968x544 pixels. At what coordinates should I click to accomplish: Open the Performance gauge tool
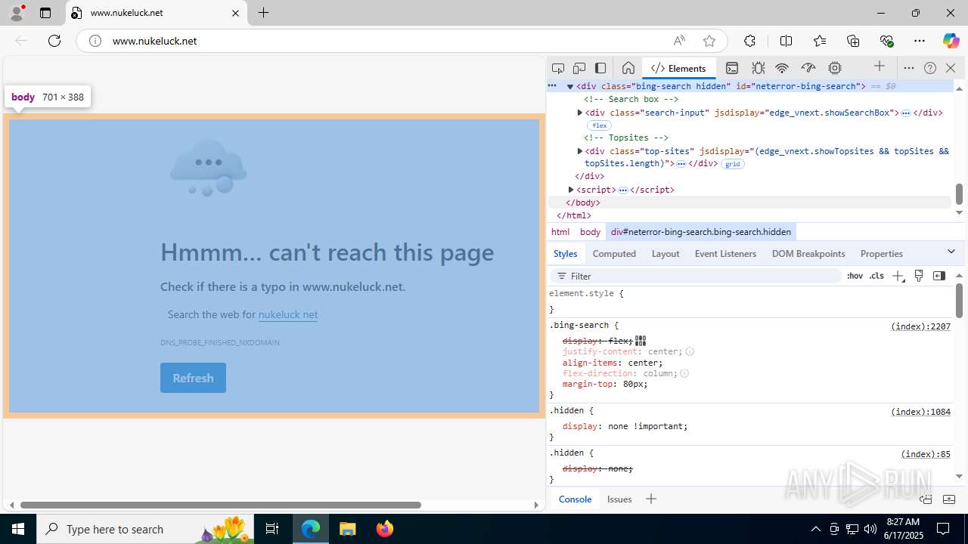808,68
